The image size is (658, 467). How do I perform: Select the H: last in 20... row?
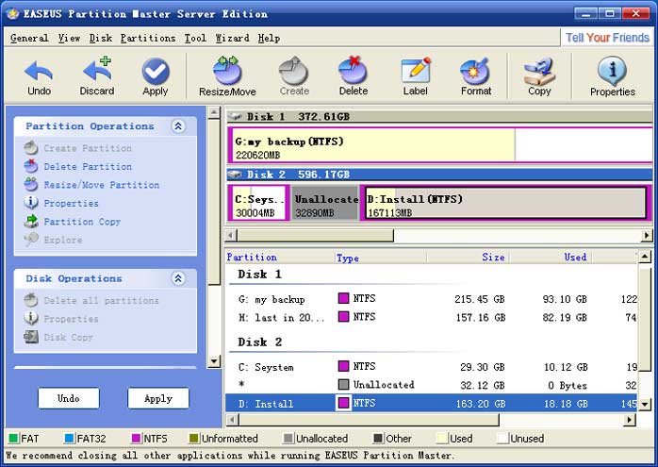(x=433, y=317)
